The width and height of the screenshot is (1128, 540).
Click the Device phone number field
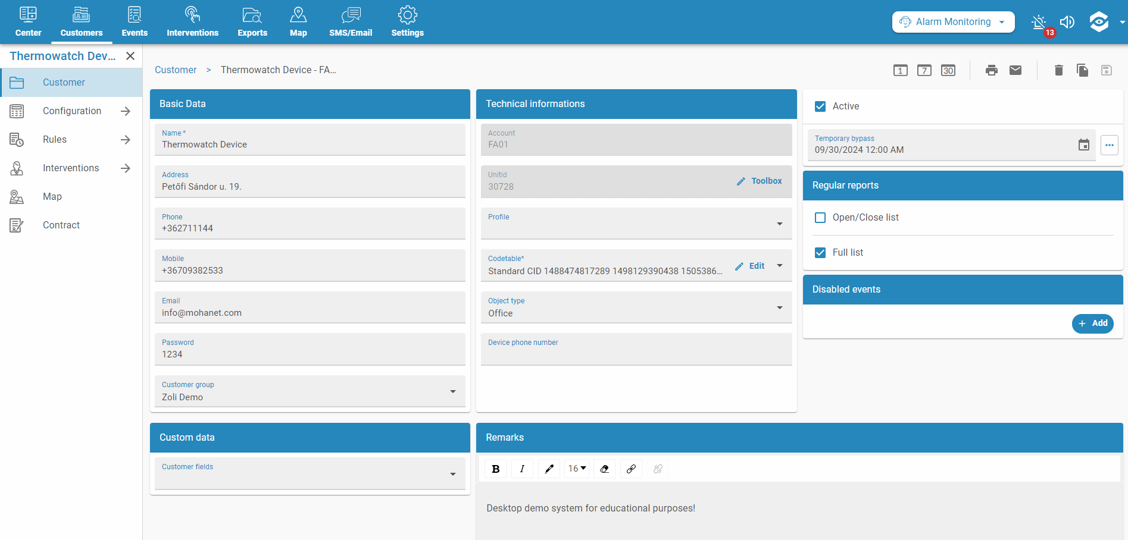[636, 349]
